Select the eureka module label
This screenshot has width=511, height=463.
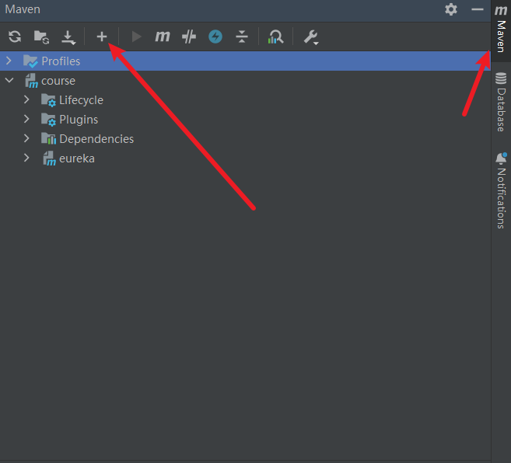coord(77,158)
